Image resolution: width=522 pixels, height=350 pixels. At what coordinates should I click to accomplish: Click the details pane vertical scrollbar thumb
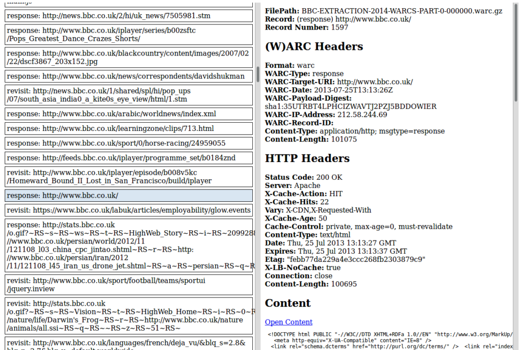pyautogui.click(x=516, y=51)
